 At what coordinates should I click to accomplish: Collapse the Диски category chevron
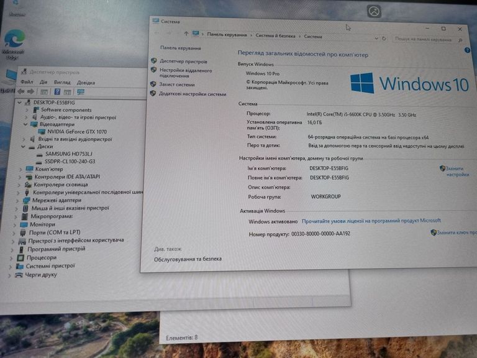pos(23,147)
